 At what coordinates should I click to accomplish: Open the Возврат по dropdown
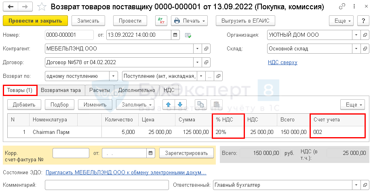point(114,76)
